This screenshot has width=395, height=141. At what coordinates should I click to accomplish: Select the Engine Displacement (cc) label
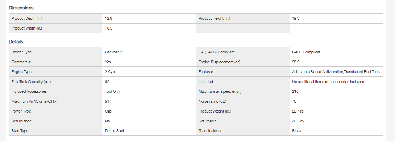[220, 62]
